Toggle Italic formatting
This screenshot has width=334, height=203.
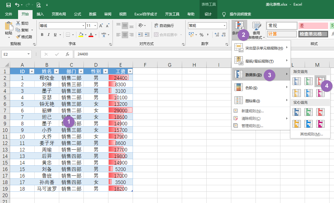point(49,35)
